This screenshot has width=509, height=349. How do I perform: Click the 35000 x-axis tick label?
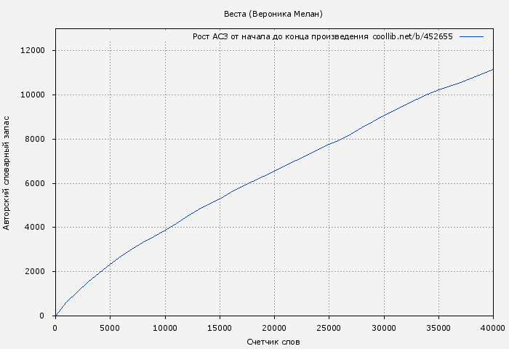[438, 328]
